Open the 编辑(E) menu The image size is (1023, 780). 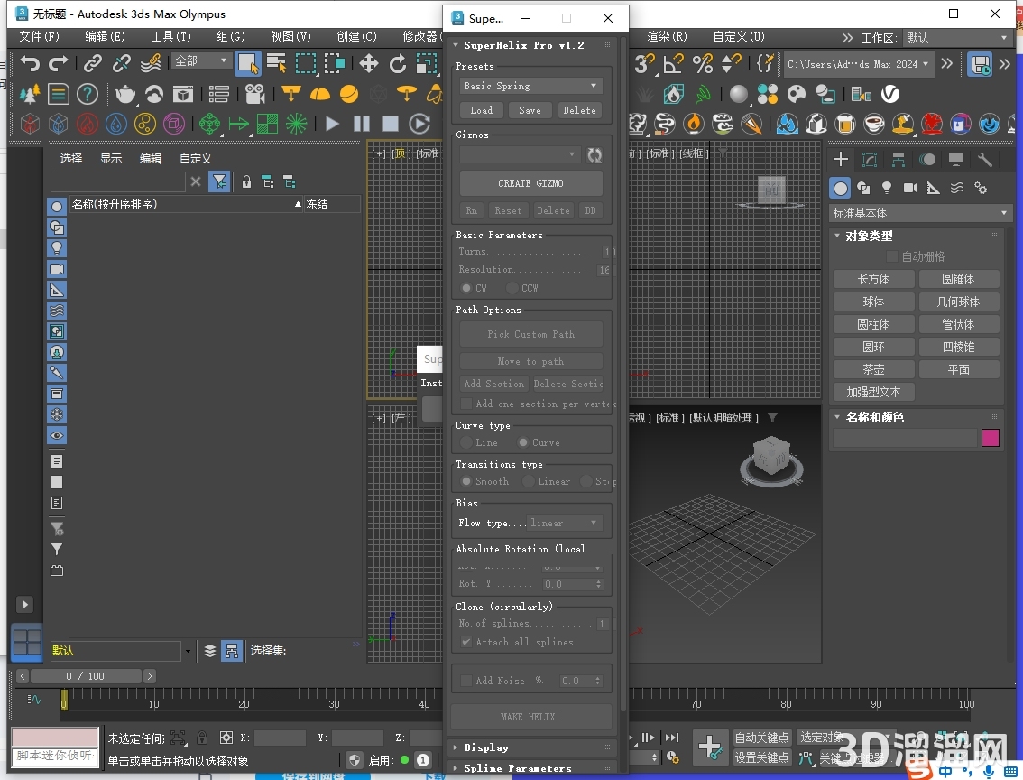coord(105,36)
